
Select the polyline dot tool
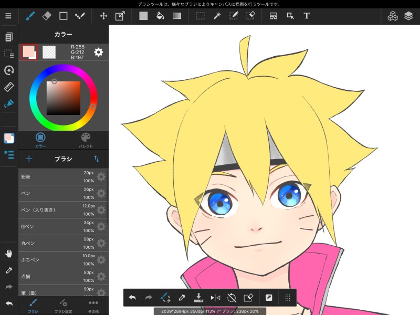pos(80,16)
